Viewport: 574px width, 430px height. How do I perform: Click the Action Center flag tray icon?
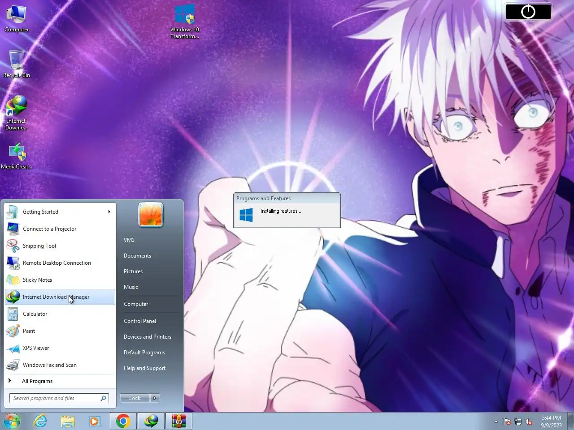click(507, 421)
